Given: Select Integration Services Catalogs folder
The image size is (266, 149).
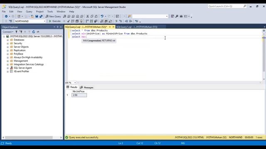Looking at the screenshot, I should [x=29, y=65].
